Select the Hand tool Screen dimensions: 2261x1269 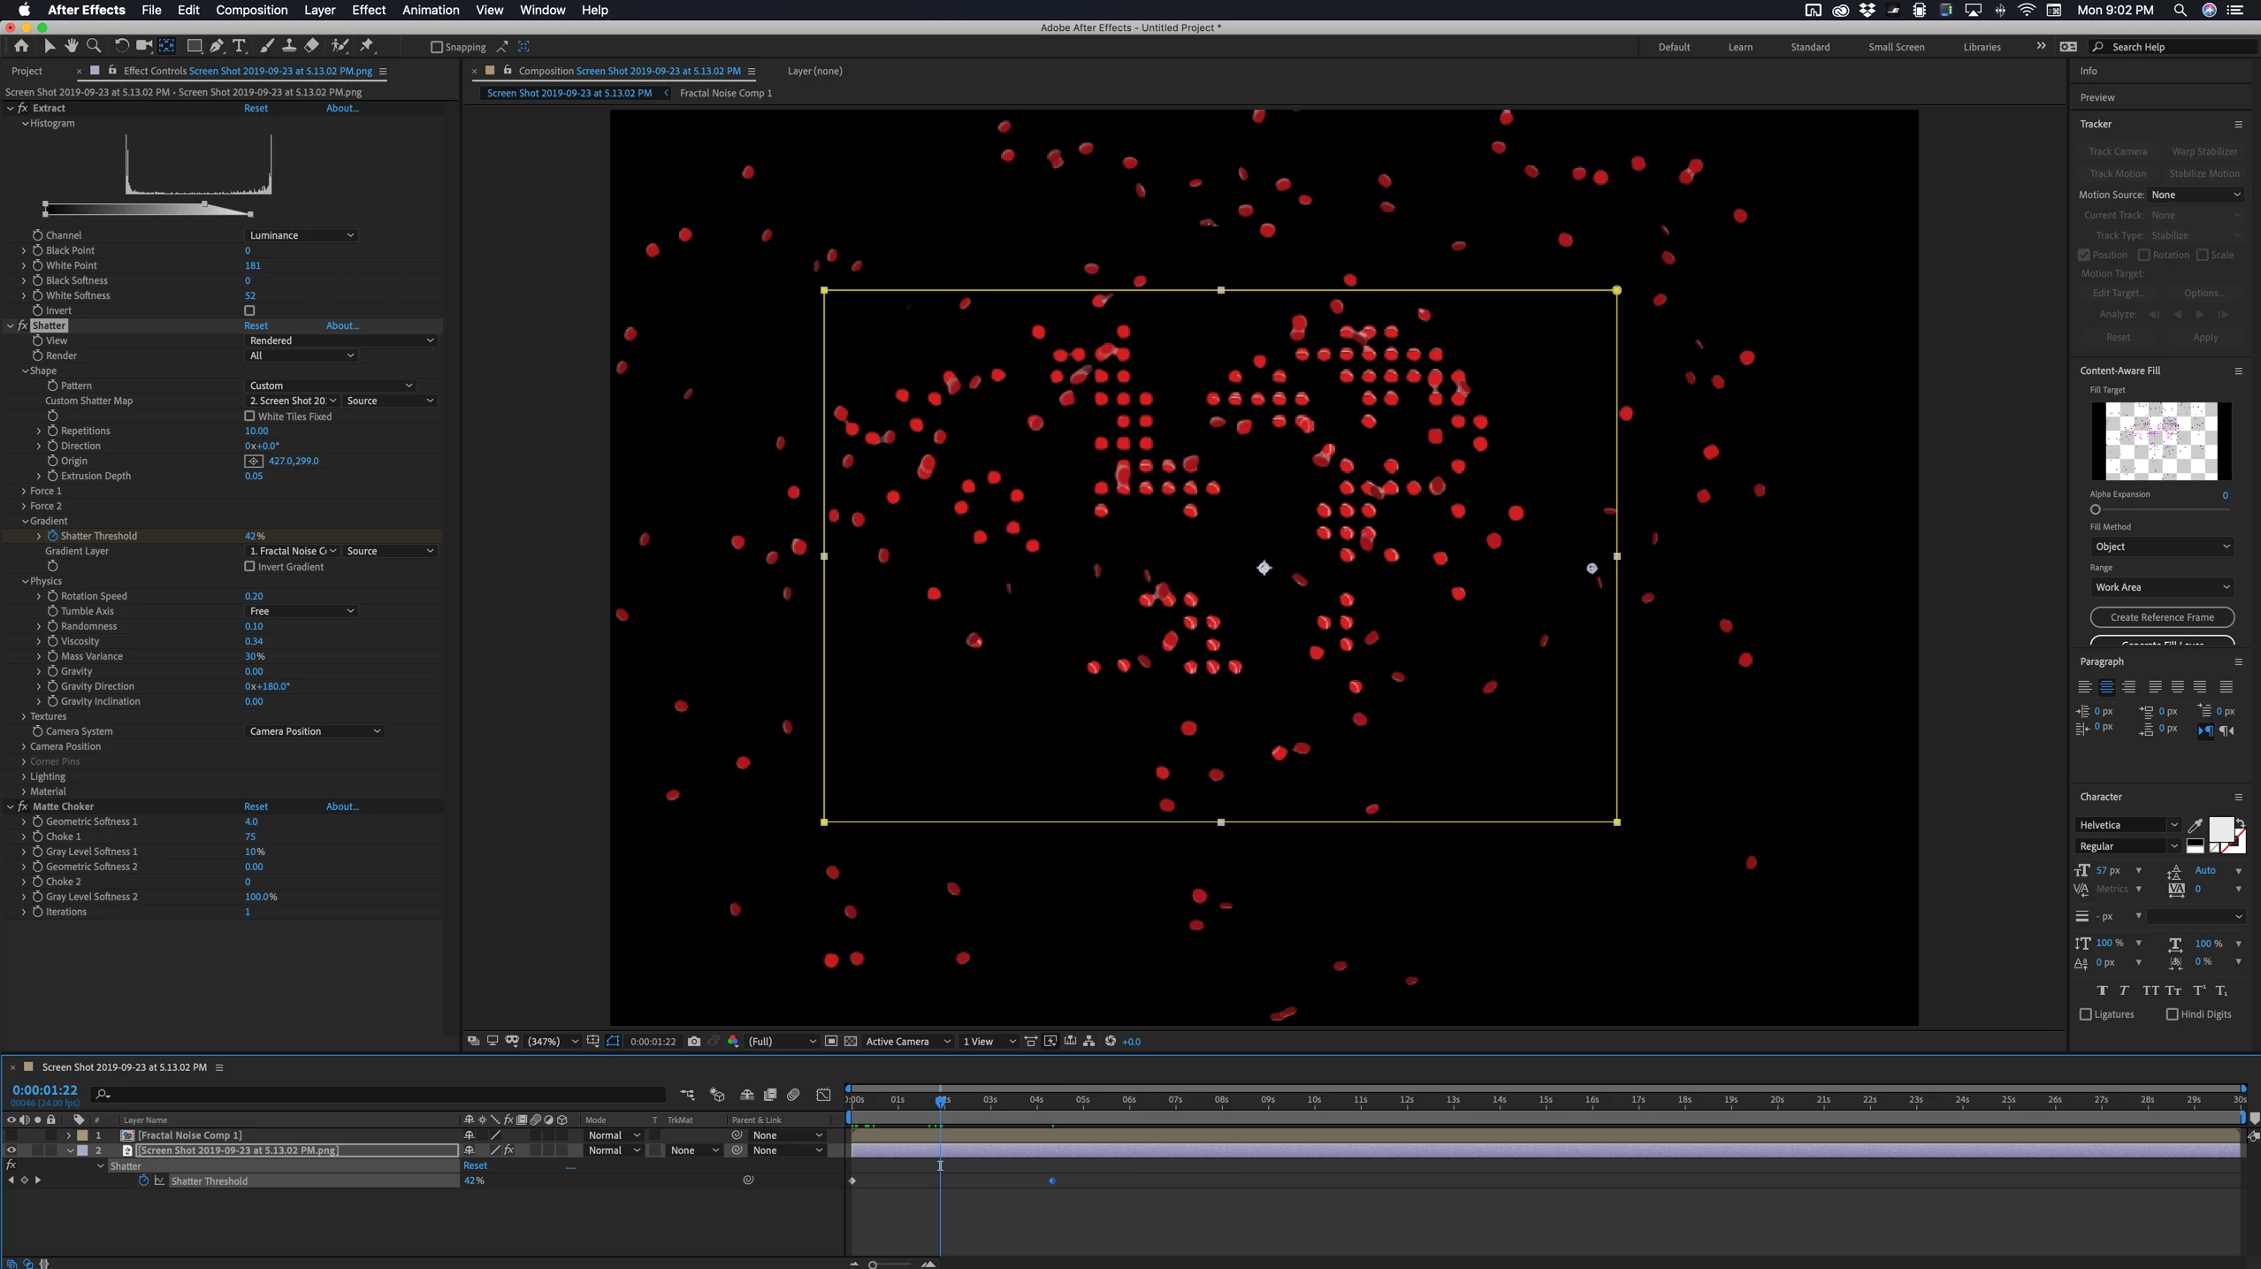click(x=72, y=46)
